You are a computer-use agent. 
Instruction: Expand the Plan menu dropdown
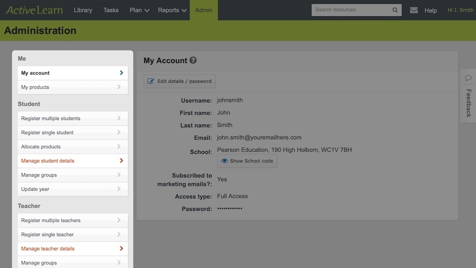[138, 10]
